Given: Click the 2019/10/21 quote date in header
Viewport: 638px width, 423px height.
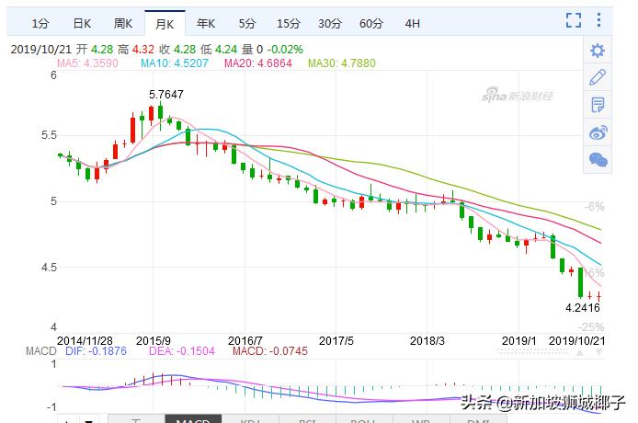Looking at the screenshot, I should coord(41,50).
